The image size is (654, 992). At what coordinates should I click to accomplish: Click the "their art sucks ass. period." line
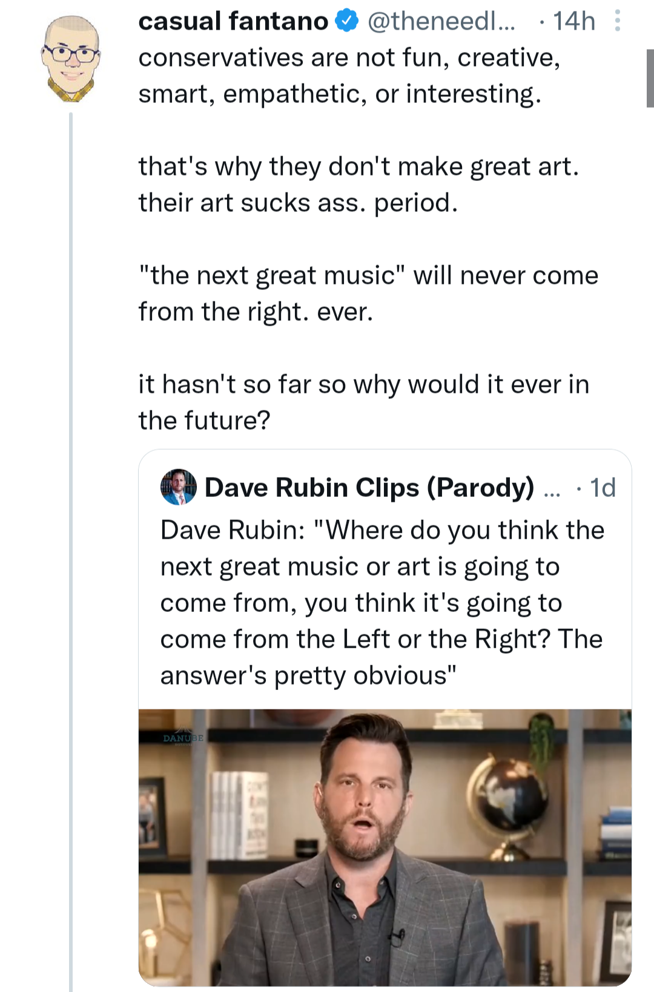[x=298, y=203]
